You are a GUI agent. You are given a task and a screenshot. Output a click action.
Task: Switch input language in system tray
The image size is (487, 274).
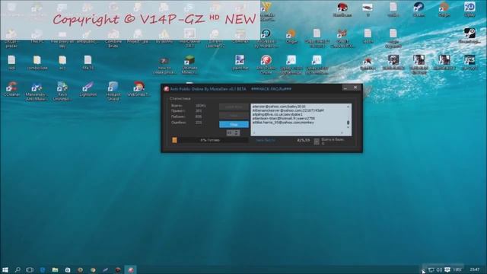pos(457,269)
